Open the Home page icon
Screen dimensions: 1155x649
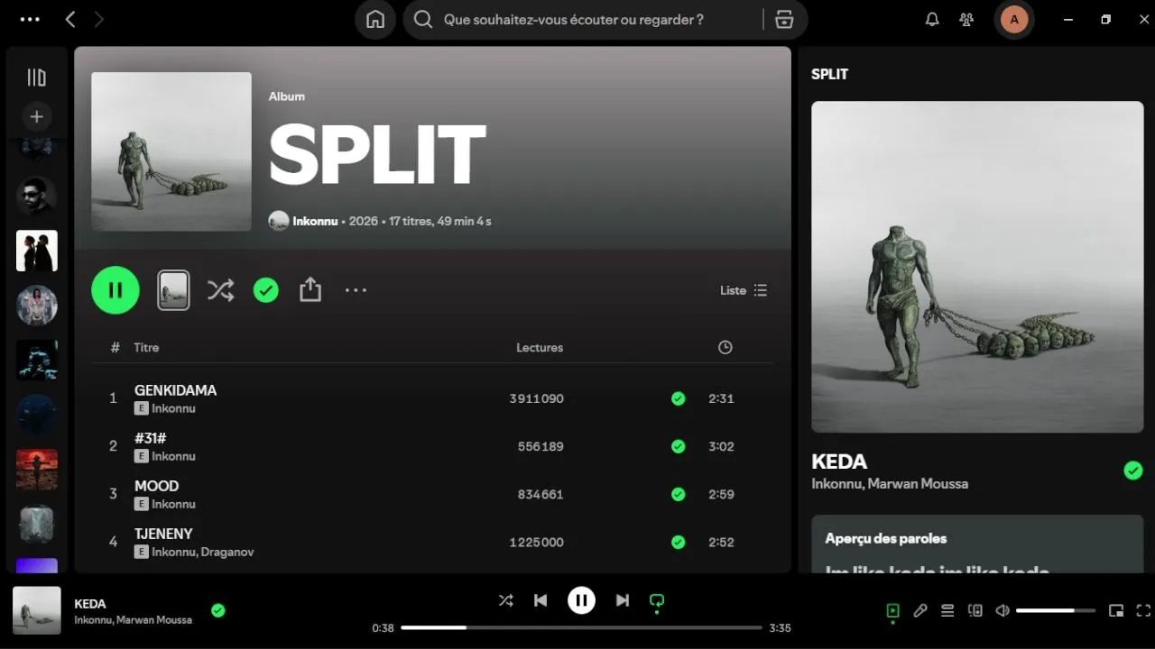(375, 20)
